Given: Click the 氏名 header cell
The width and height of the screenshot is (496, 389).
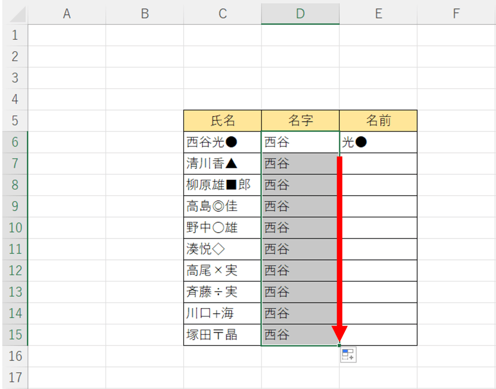Looking at the screenshot, I should click(x=222, y=120).
